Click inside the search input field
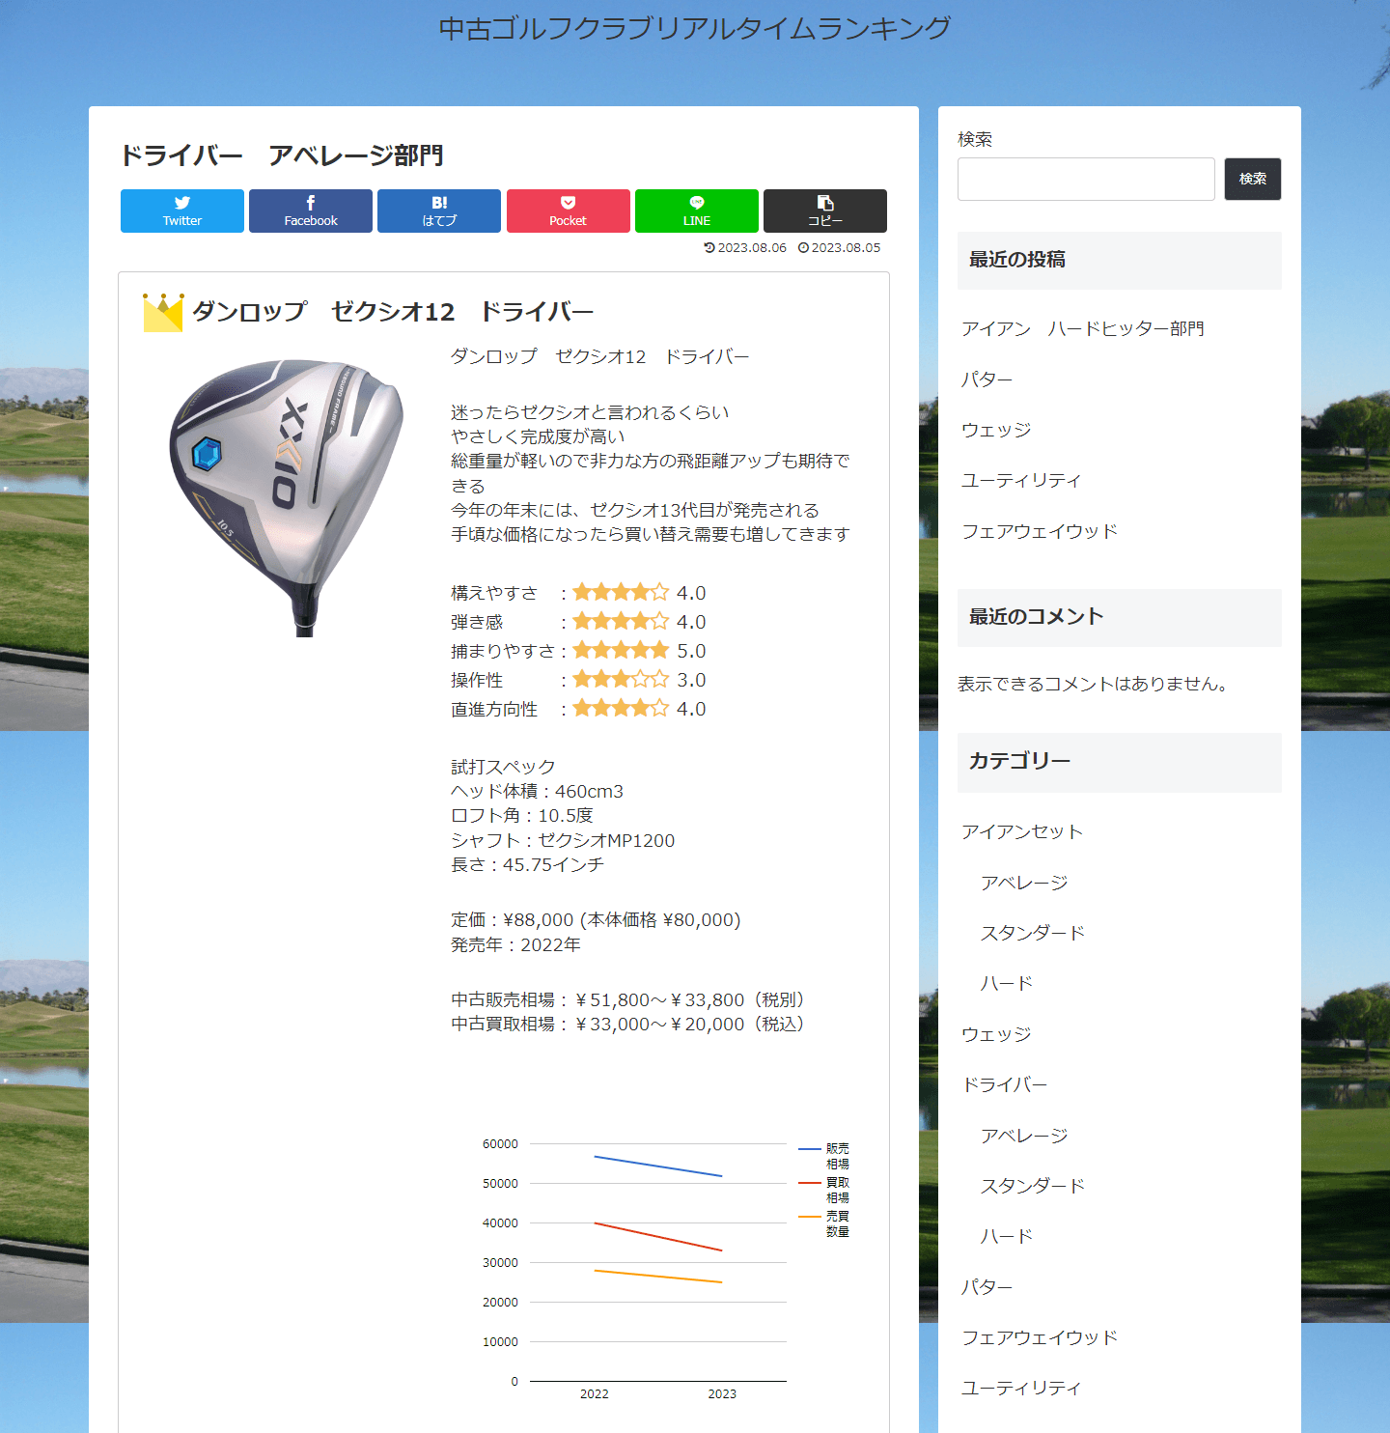1390x1433 pixels. [1085, 180]
